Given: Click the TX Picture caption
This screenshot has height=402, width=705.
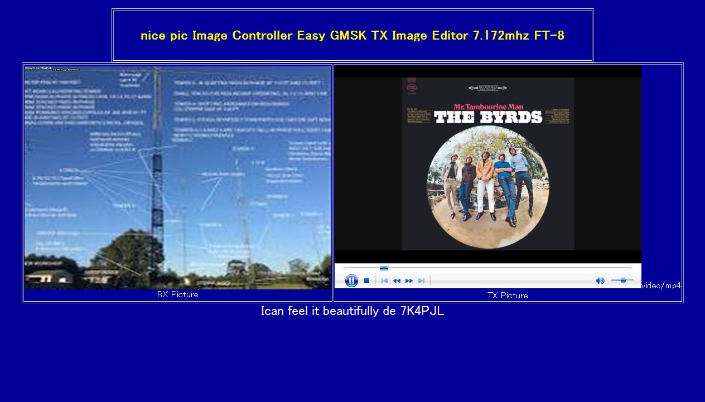Looking at the screenshot, I should point(508,296).
